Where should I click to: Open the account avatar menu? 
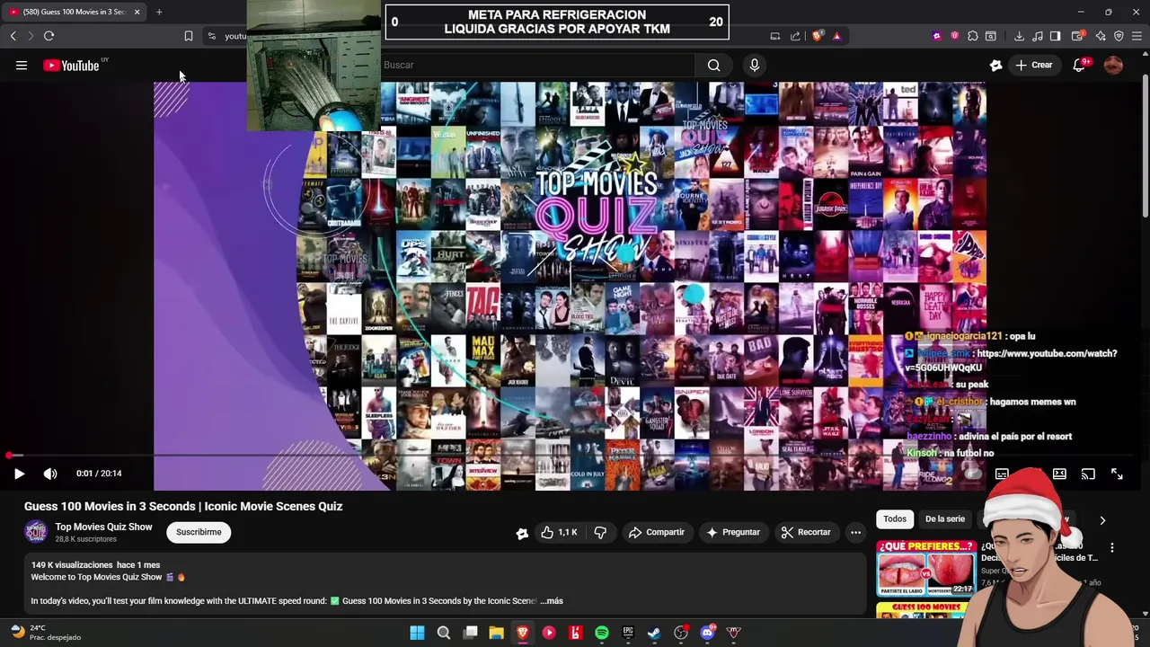1113,65
